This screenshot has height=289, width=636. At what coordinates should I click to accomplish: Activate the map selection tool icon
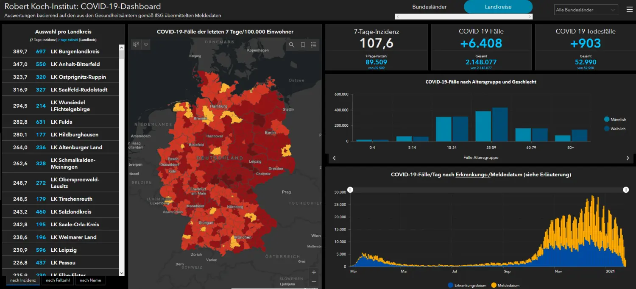coord(136,44)
